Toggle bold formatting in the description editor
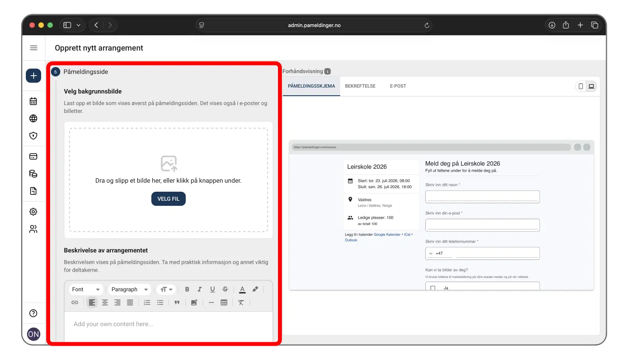 click(x=187, y=289)
